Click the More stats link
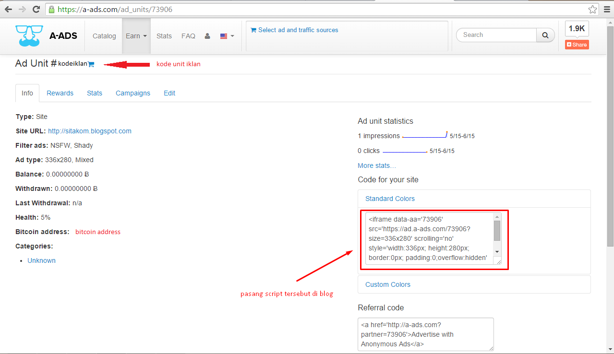Screen dimensions: 614x354 pos(377,165)
